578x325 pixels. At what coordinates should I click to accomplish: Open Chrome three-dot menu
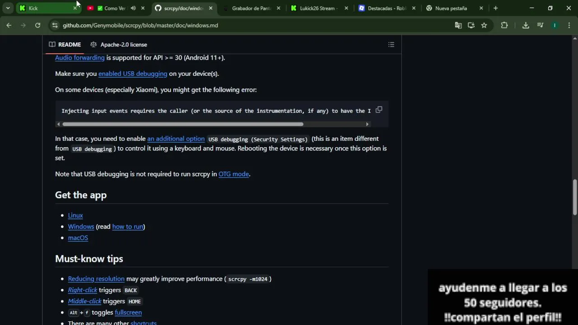pos(569,25)
